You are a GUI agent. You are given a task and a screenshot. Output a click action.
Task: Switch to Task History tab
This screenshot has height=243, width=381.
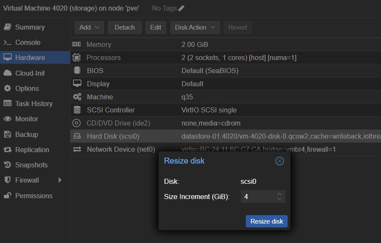point(34,104)
